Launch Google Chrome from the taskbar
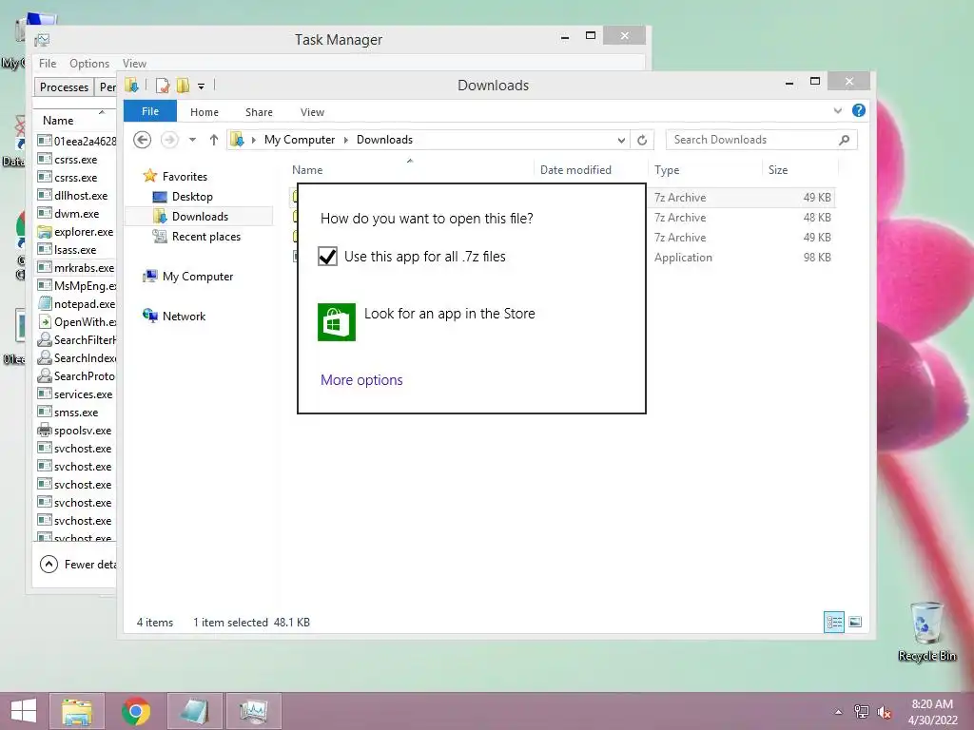Image resolution: width=974 pixels, height=730 pixels. click(x=136, y=711)
